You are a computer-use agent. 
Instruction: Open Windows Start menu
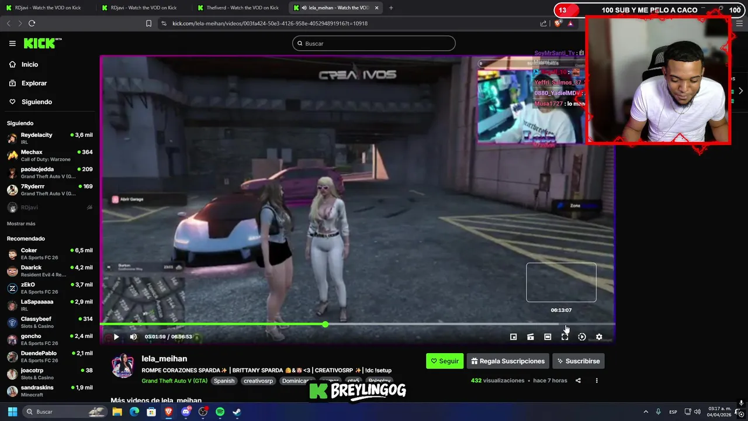click(x=12, y=412)
